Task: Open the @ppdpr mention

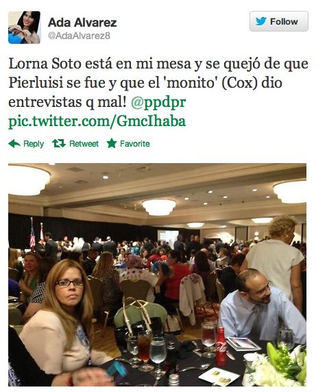Action: (x=158, y=102)
